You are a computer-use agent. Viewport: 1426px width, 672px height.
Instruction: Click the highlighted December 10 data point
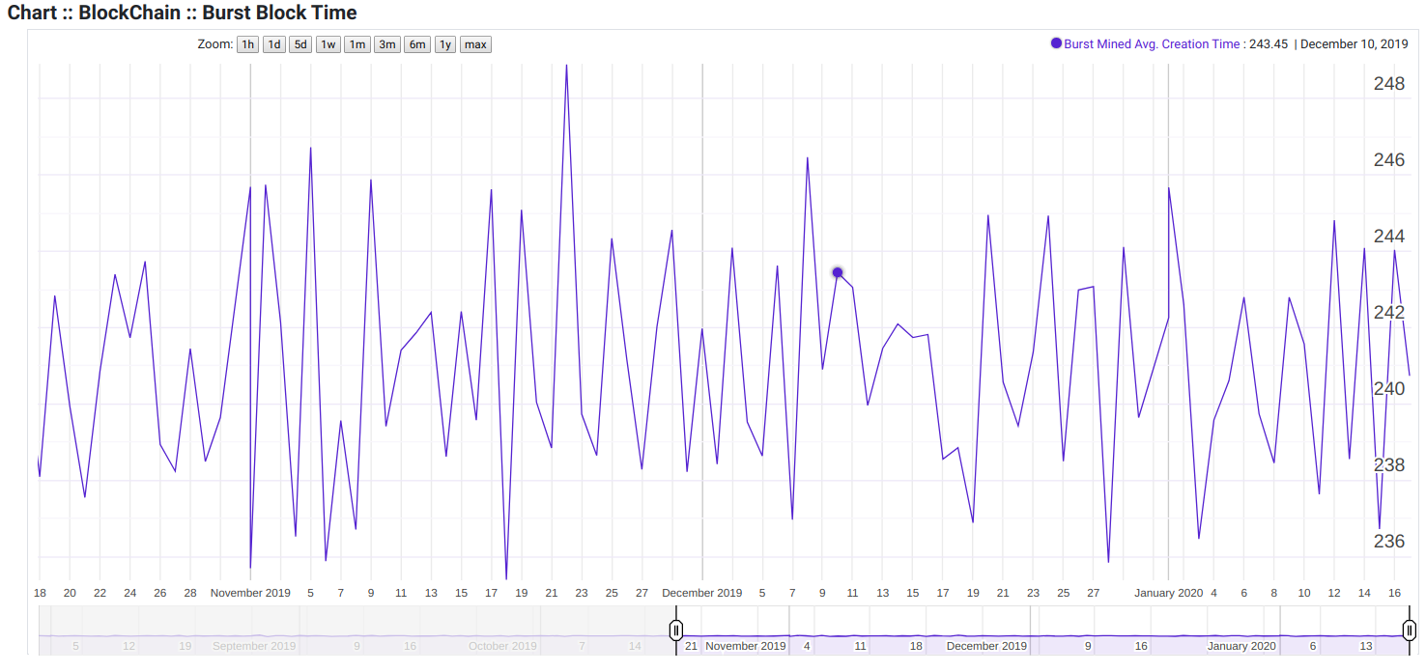(x=837, y=273)
